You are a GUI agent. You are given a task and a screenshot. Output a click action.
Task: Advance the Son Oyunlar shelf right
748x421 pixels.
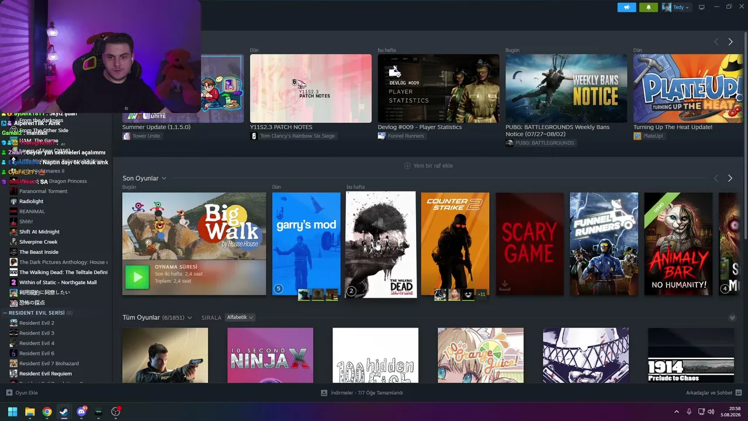click(x=730, y=178)
